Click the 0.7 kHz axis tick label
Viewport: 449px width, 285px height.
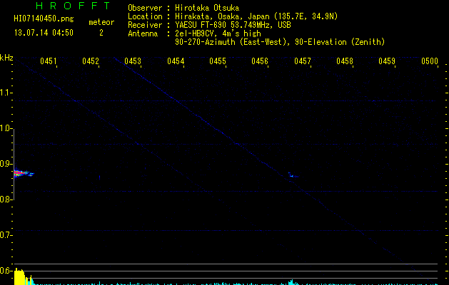6,234
